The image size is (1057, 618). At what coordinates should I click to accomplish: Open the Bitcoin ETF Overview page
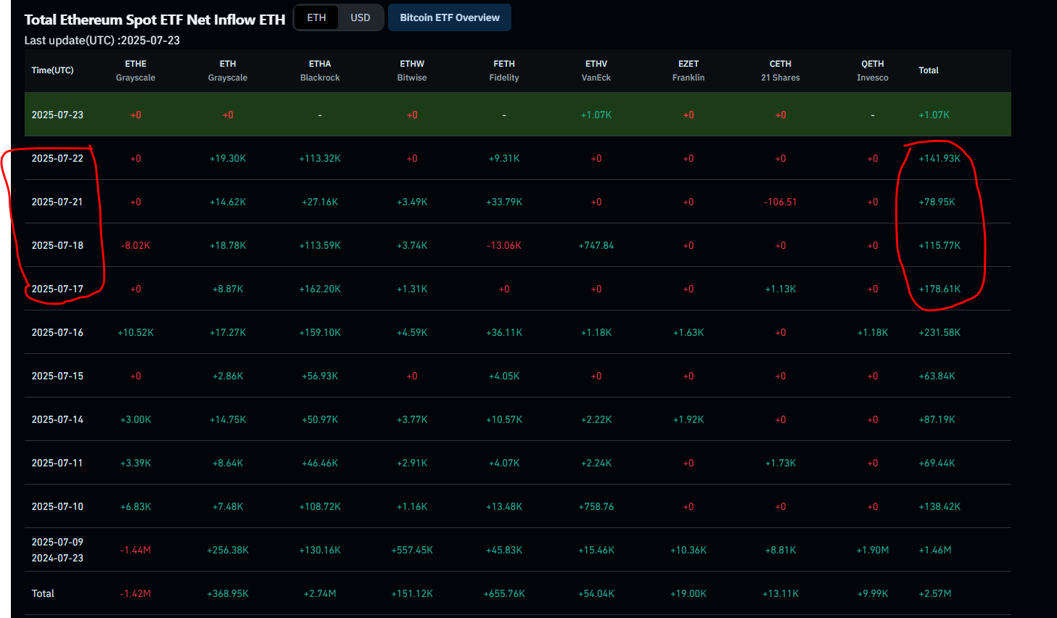pos(450,17)
